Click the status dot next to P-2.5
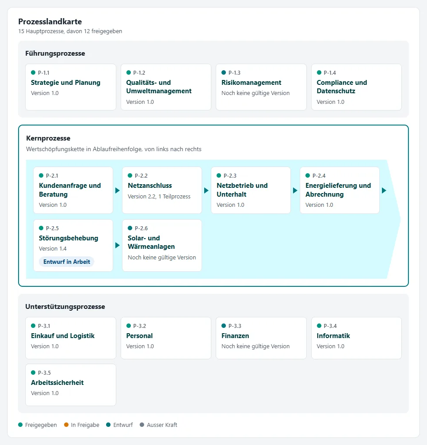427x445 pixels. point(41,228)
